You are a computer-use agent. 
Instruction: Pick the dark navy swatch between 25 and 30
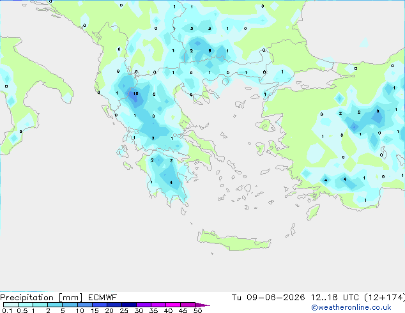129,305
